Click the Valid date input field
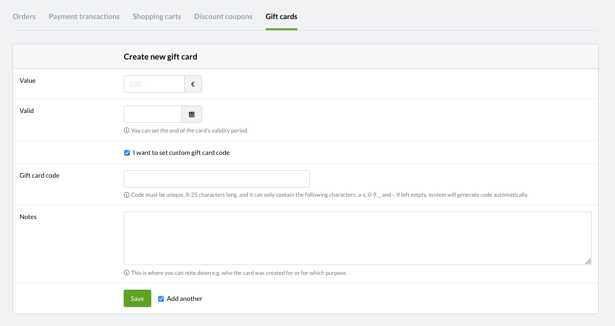This screenshot has height=326, width=615. pyautogui.click(x=153, y=114)
